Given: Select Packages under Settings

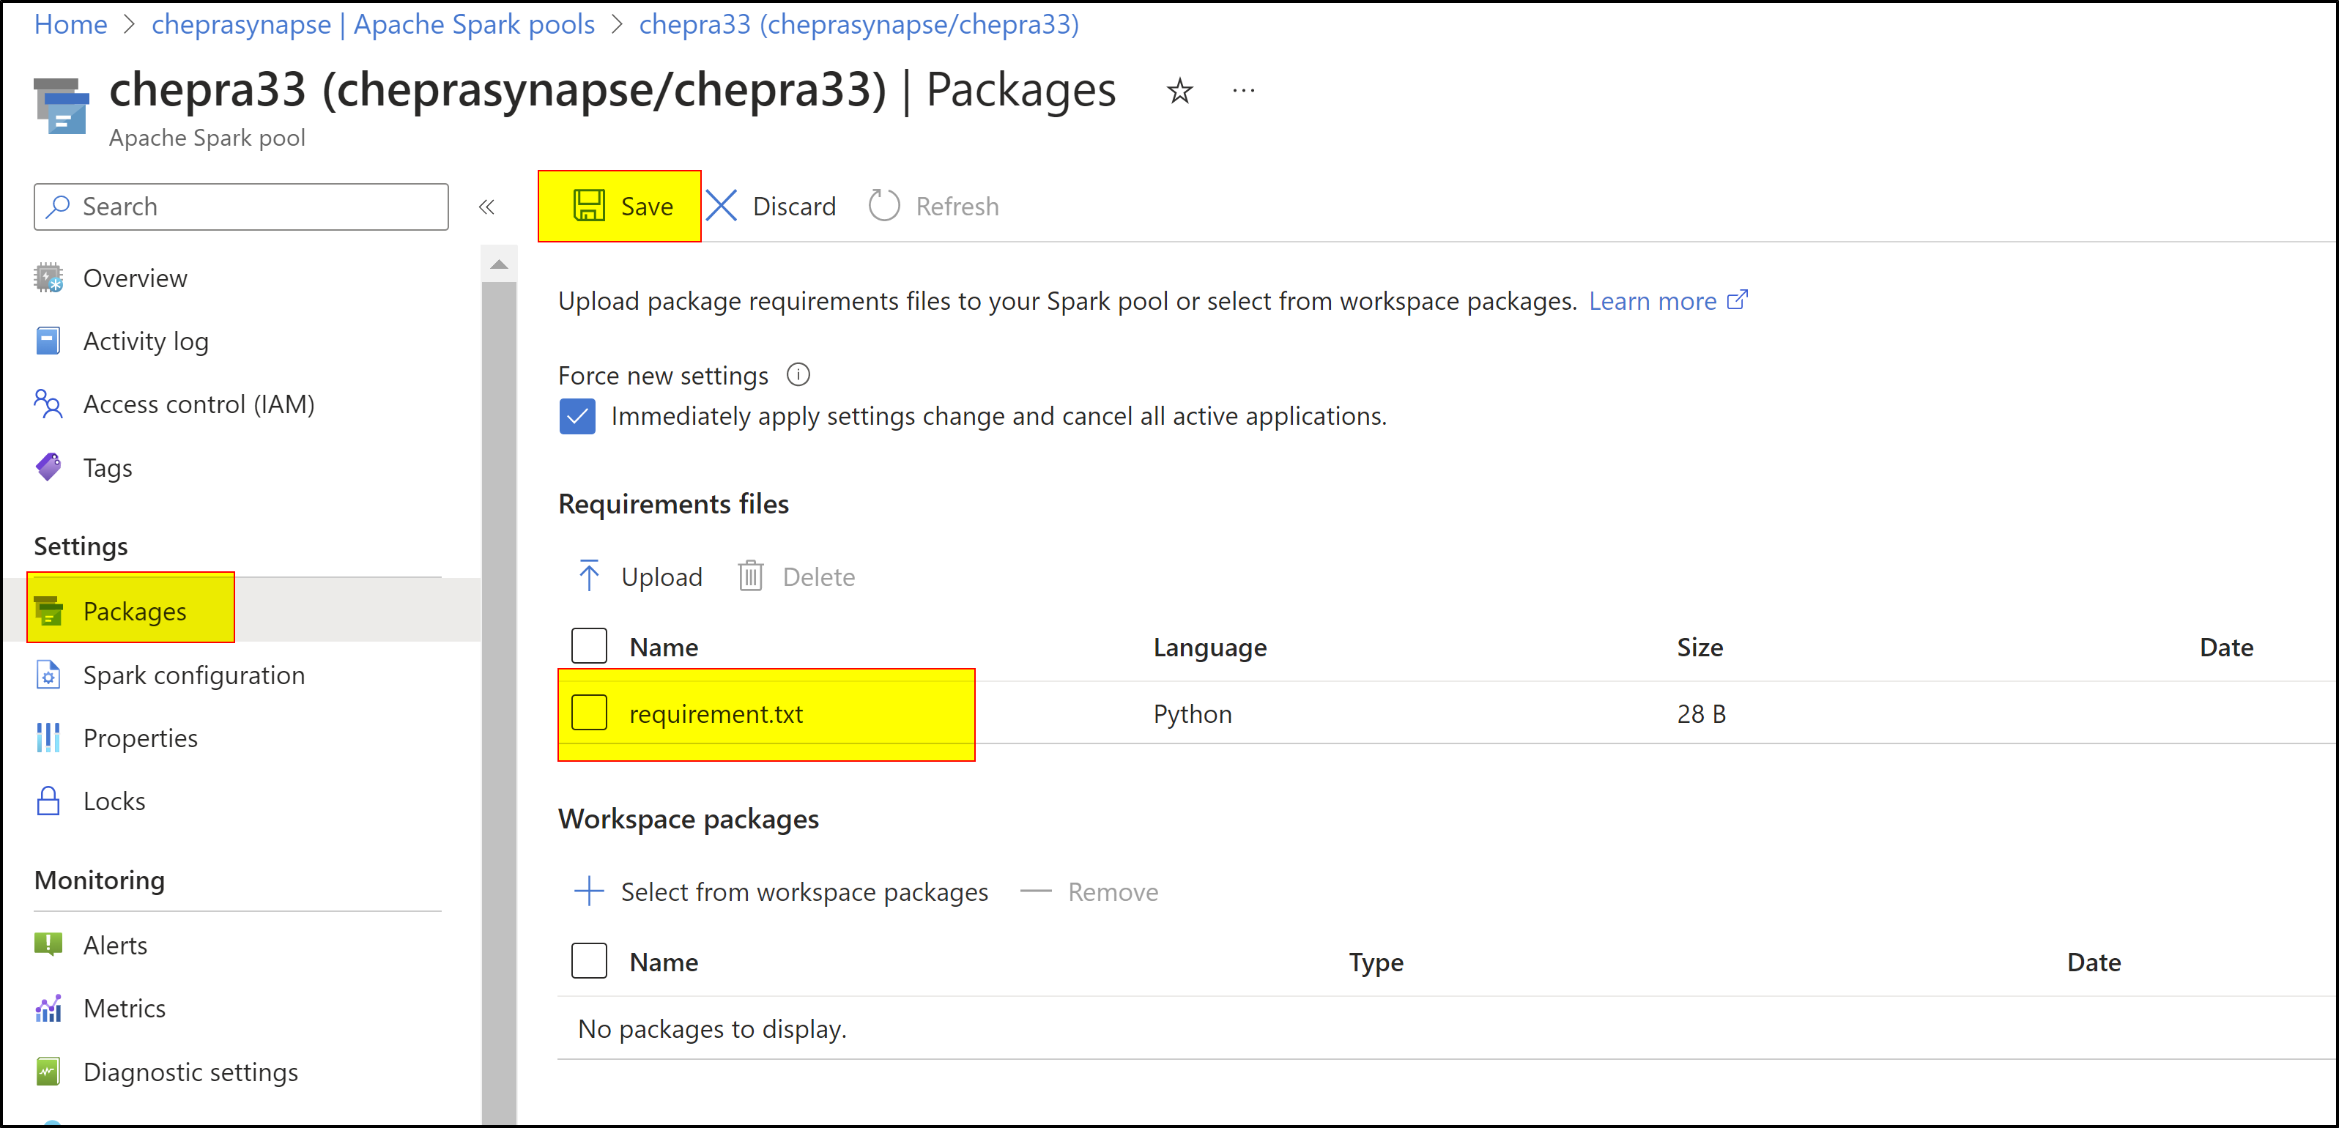Looking at the screenshot, I should pyautogui.click(x=134, y=611).
